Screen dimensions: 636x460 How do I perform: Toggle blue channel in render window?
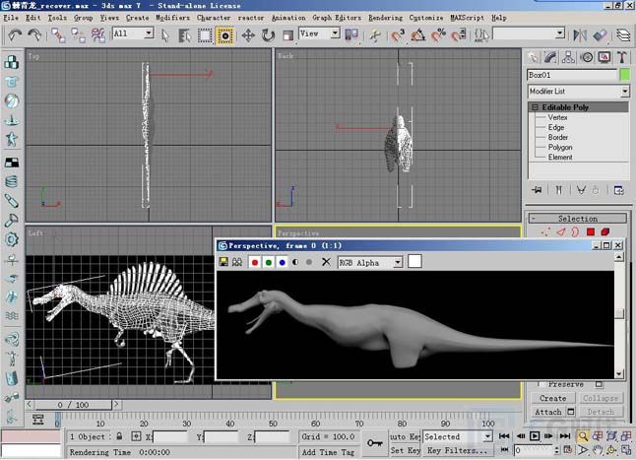tap(283, 262)
